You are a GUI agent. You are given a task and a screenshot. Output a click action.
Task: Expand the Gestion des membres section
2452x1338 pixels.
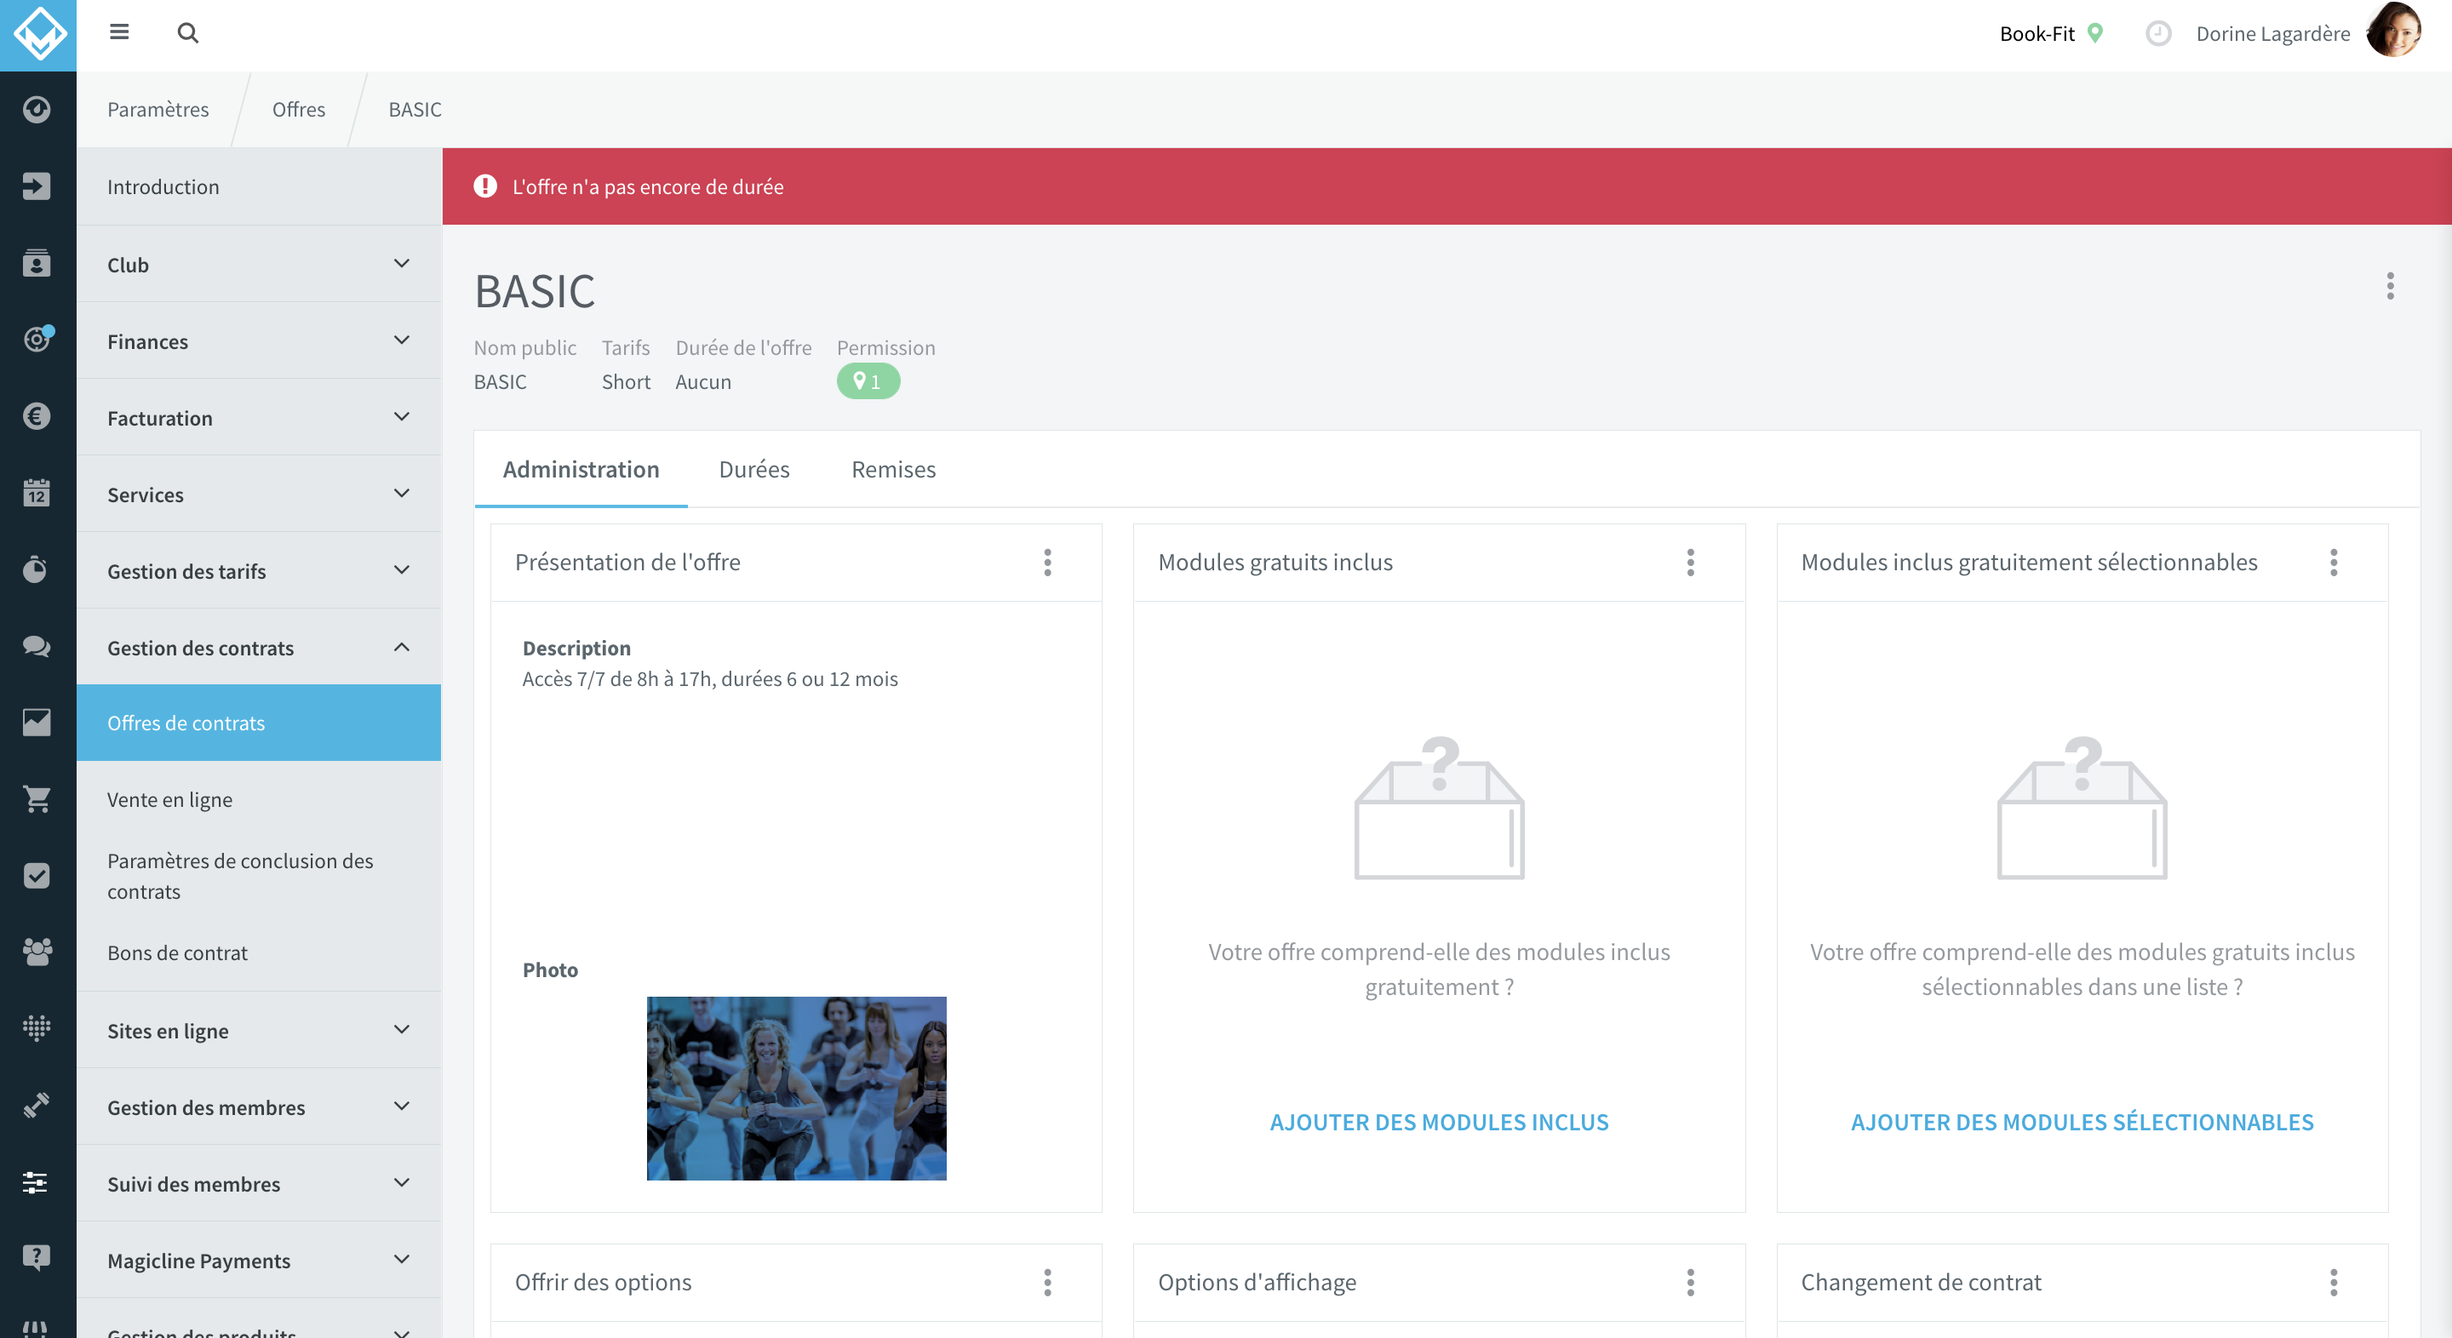[x=259, y=1106]
